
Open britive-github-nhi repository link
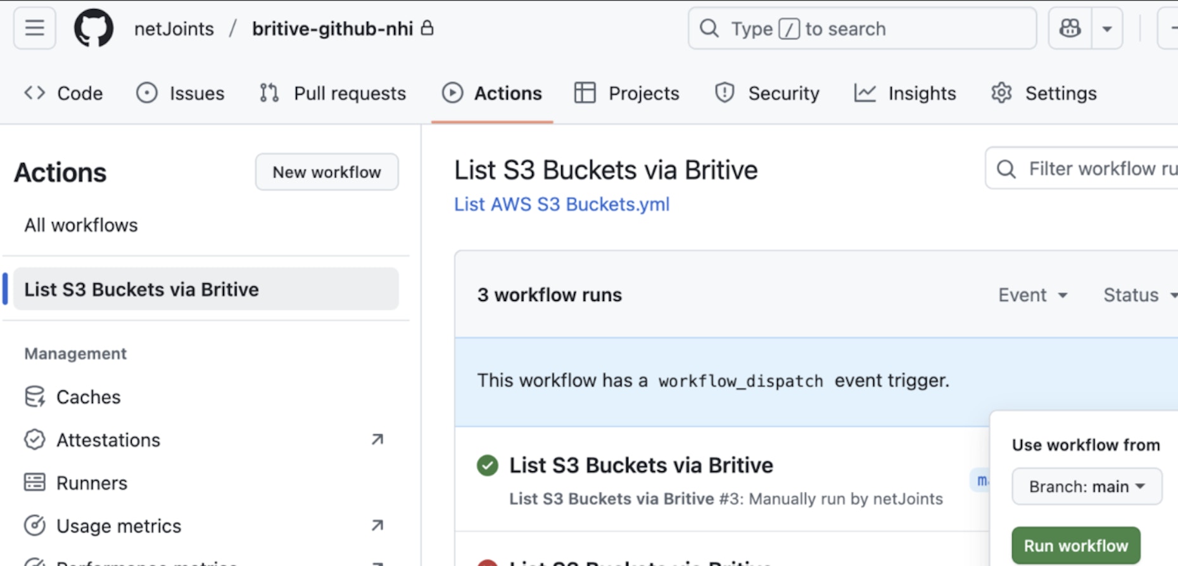(x=332, y=29)
